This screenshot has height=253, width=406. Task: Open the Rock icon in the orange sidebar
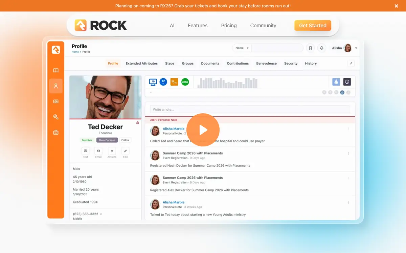point(56,50)
